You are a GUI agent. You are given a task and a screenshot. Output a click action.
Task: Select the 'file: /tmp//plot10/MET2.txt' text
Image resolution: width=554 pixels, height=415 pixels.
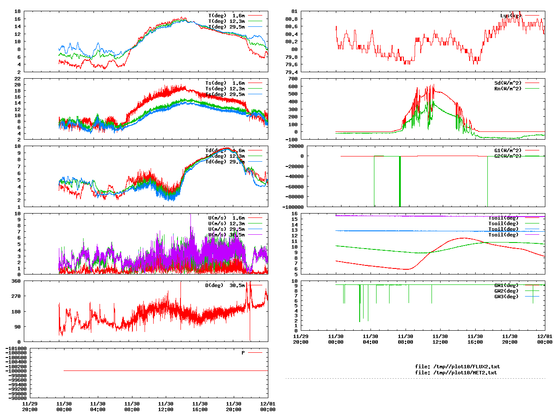click(456, 372)
